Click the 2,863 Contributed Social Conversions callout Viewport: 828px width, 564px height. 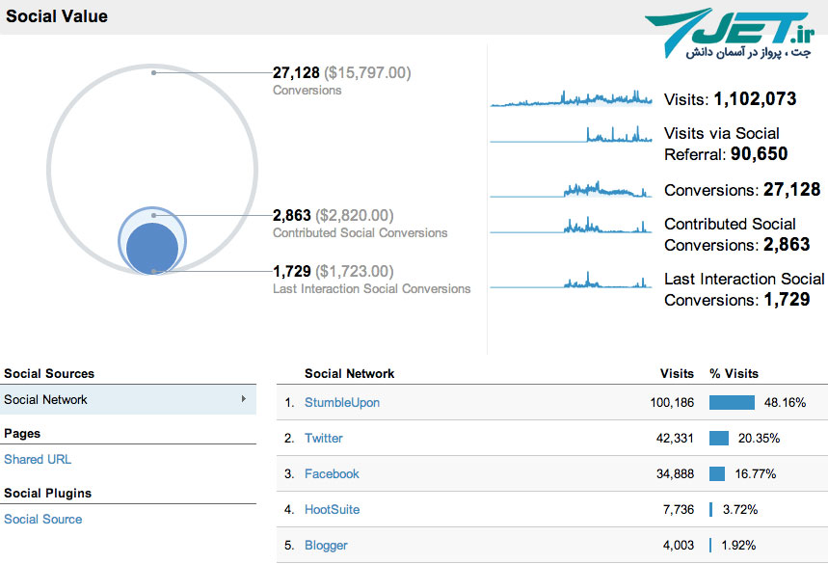[x=292, y=215]
